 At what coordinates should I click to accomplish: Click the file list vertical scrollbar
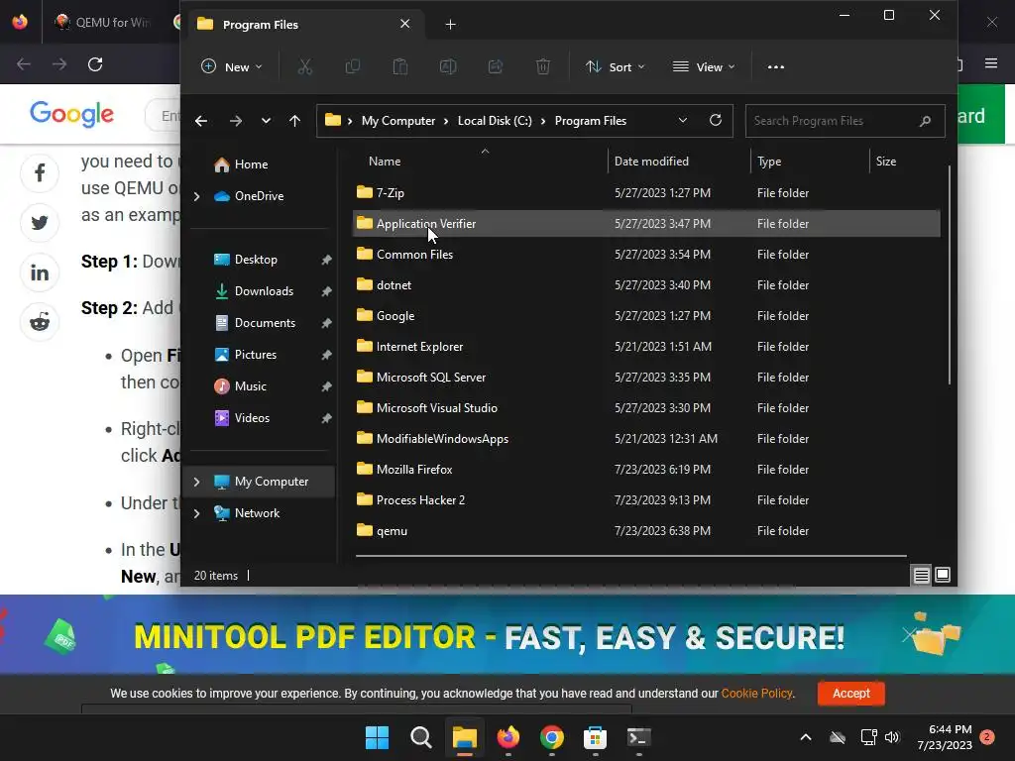949,275
